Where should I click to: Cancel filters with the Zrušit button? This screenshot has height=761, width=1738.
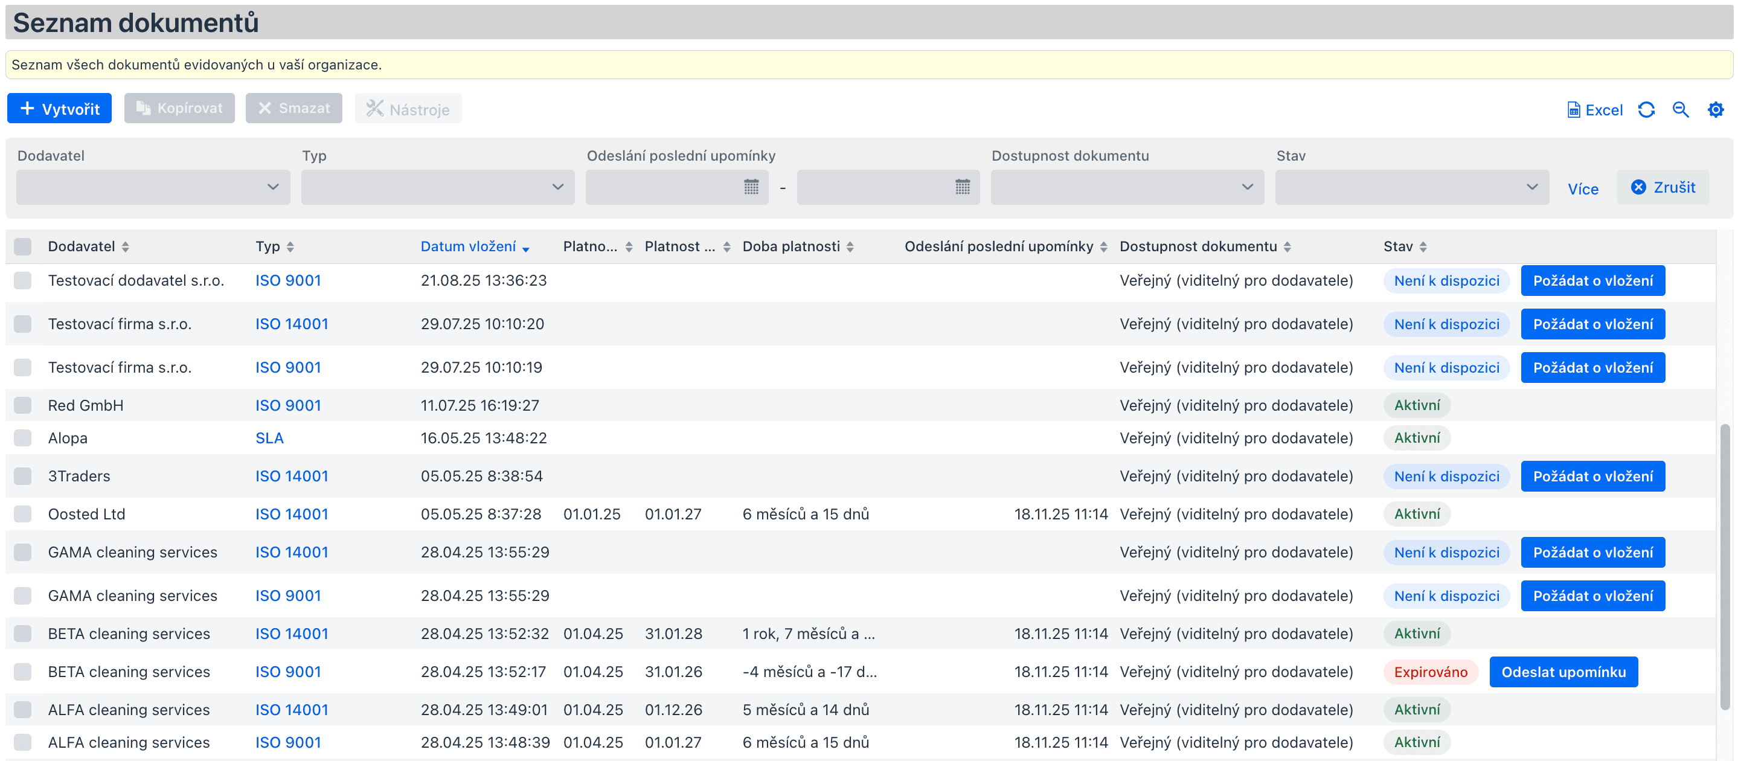[1663, 187]
